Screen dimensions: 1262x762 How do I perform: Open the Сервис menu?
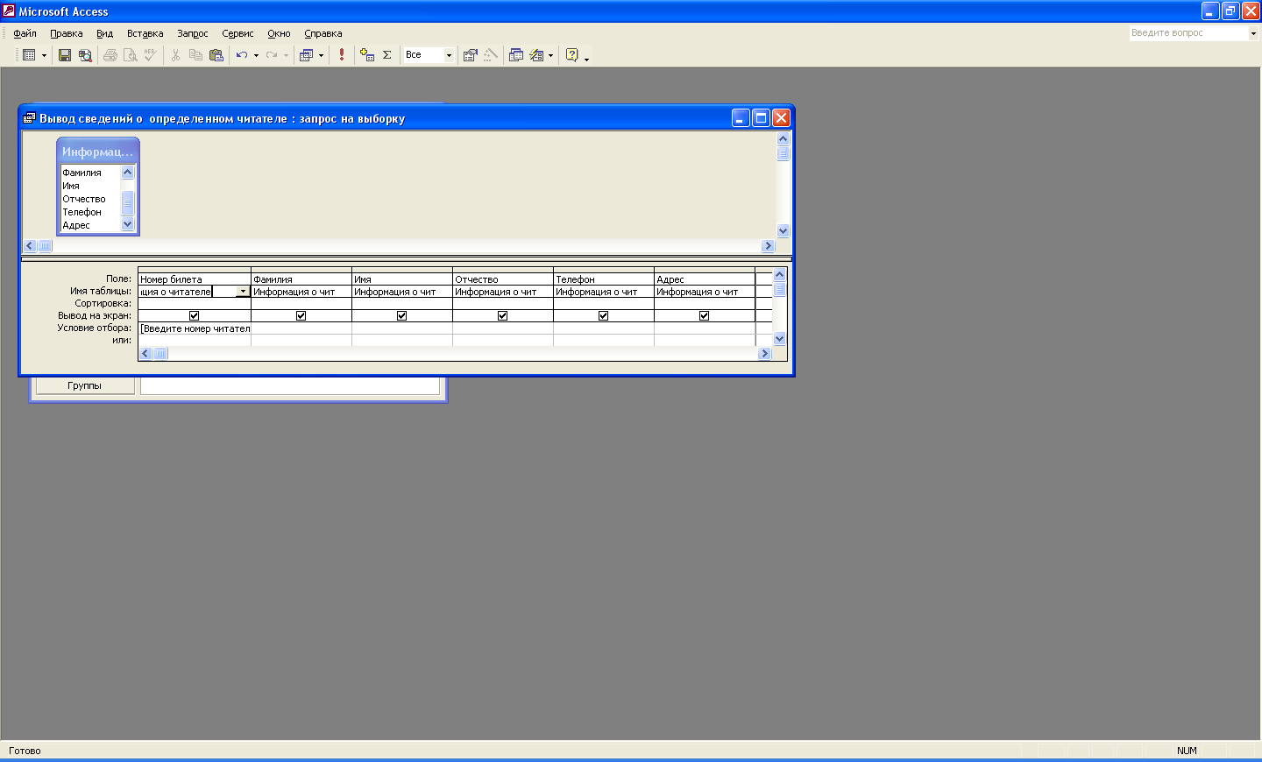238,33
